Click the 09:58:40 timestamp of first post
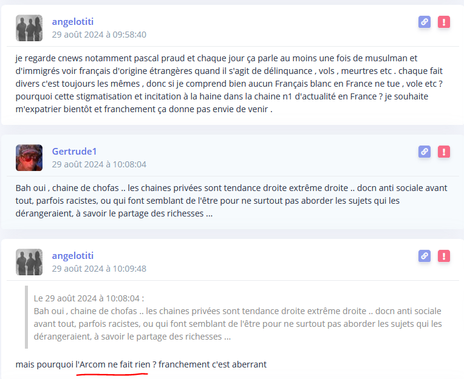The width and height of the screenshot is (464, 379). [99, 35]
